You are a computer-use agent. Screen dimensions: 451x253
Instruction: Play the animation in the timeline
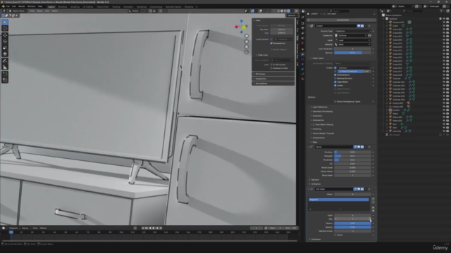click(154, 228)
